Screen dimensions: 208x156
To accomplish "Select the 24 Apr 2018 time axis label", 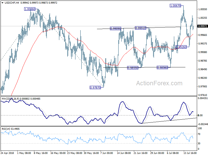I will [7, 153].
